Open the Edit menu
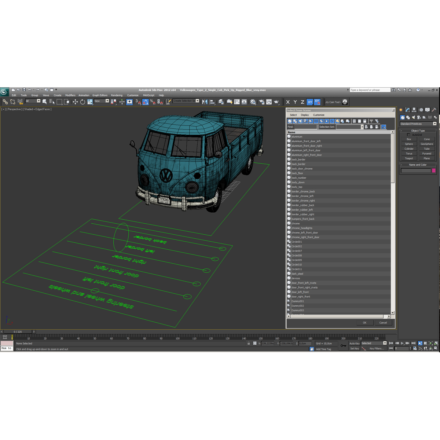Viewport: 440px width, 440px height. tap(14, 95)
